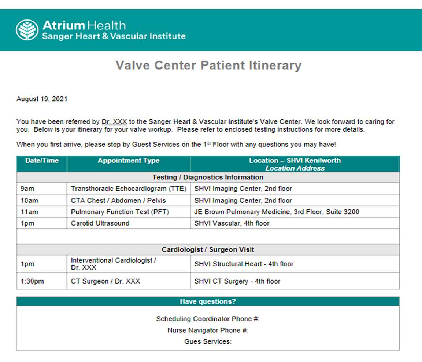
Task: Click the Pulmonary Function Test (PFT) entry
Action: pos(120,212)
